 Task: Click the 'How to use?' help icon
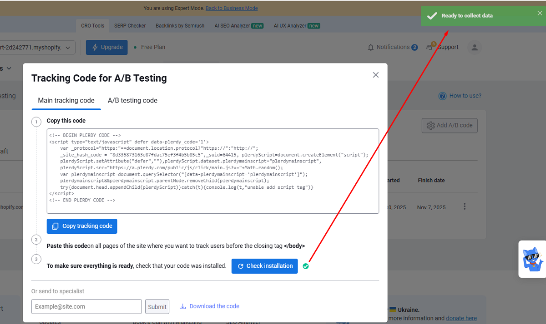point(442,96)
